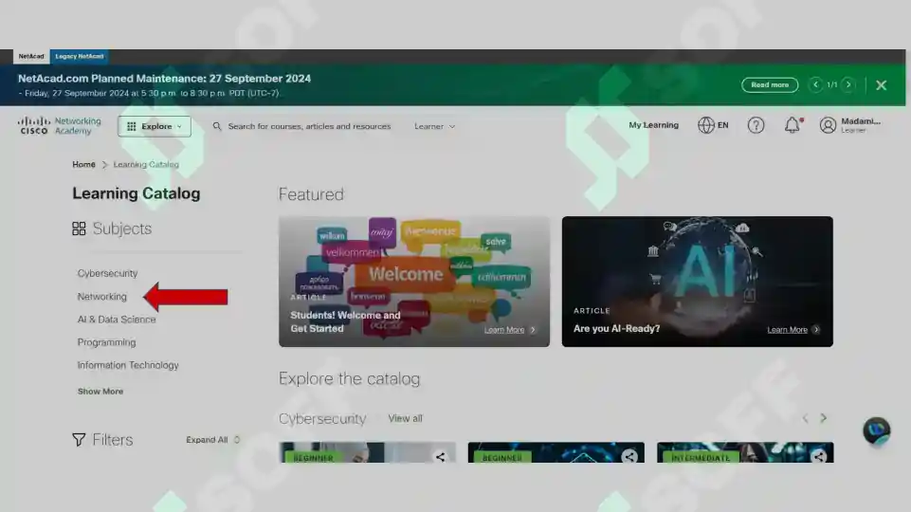Open the help question mark icon
The image size is (911, 512).
(x=756, y=125)
